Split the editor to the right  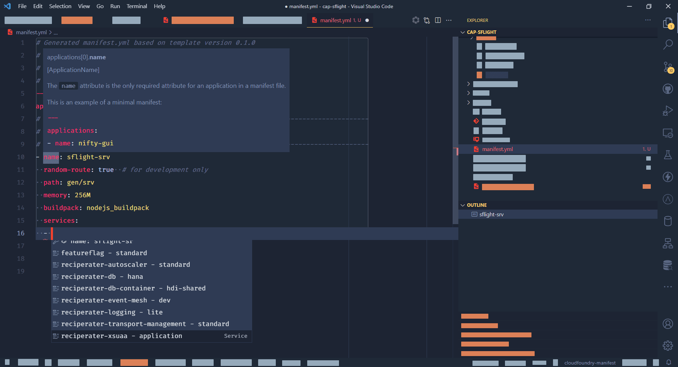[438, 20]
